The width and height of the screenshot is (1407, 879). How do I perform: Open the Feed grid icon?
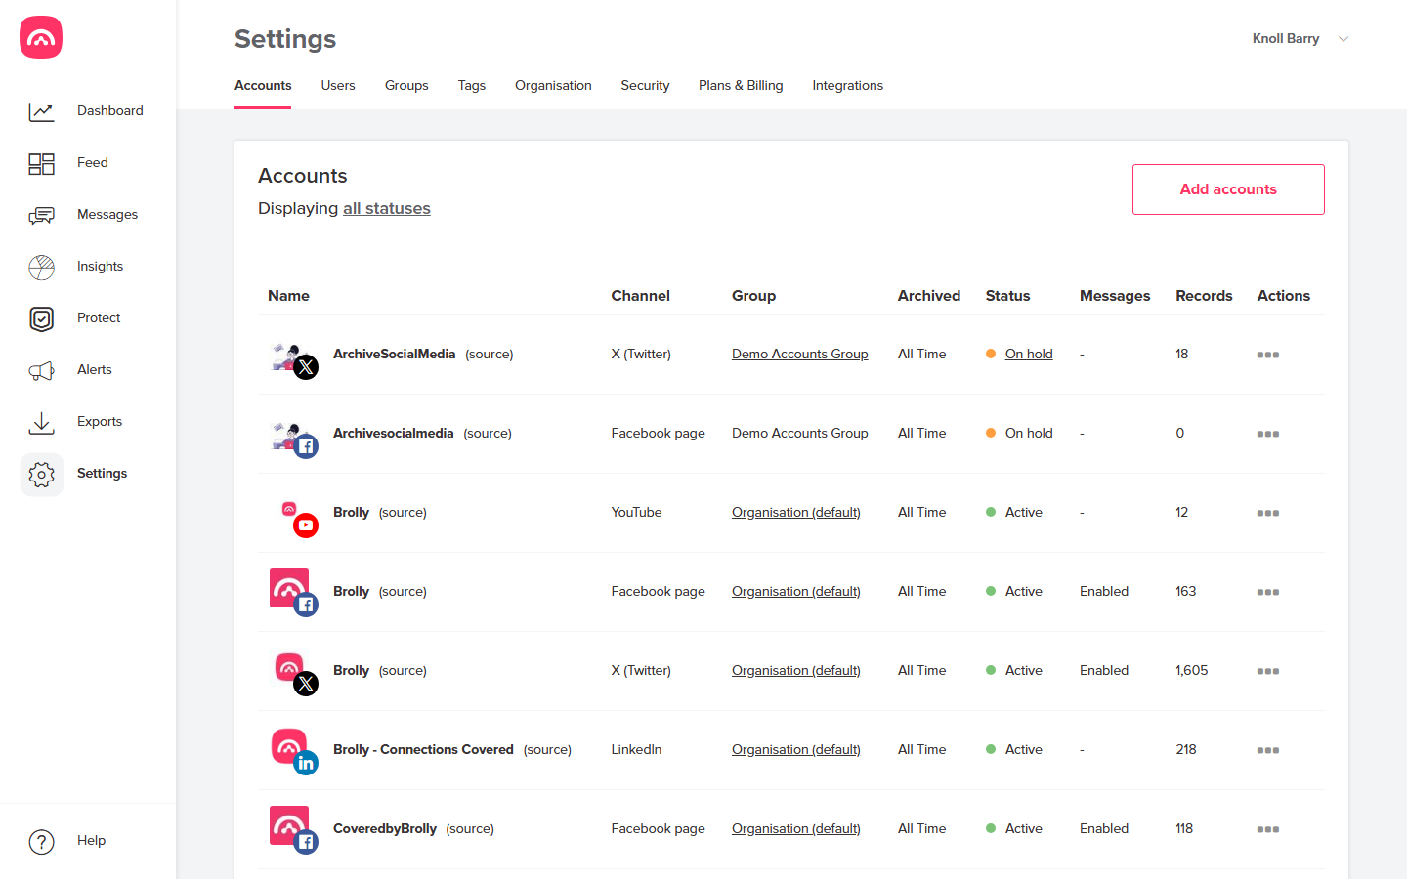point(41,163)
